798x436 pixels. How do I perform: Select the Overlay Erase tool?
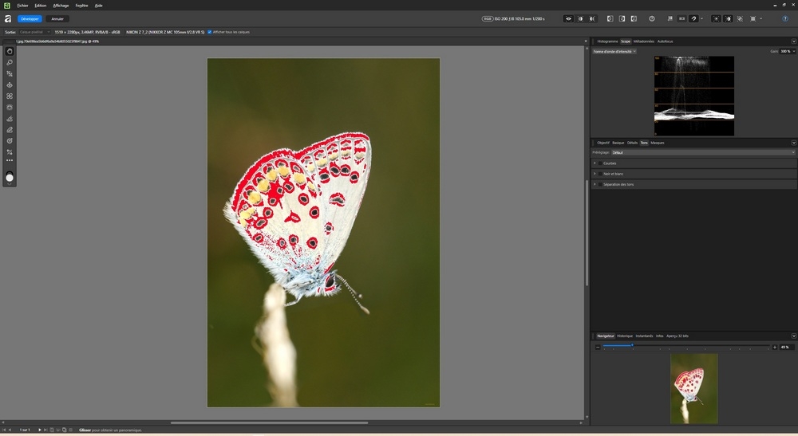[x=9, y=130]
